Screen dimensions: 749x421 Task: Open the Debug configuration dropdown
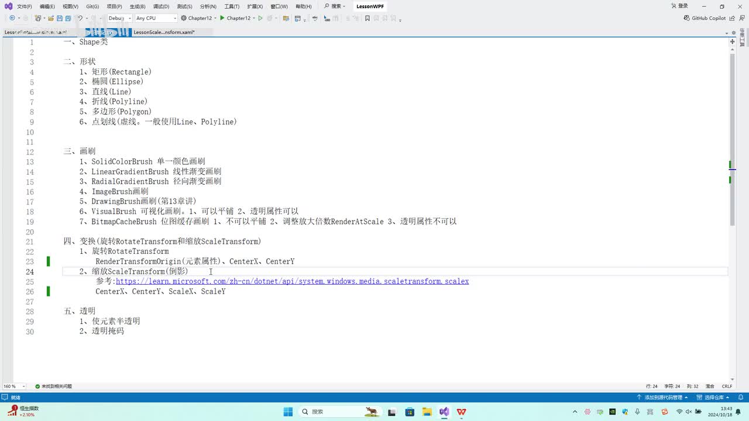pos(119,18)
